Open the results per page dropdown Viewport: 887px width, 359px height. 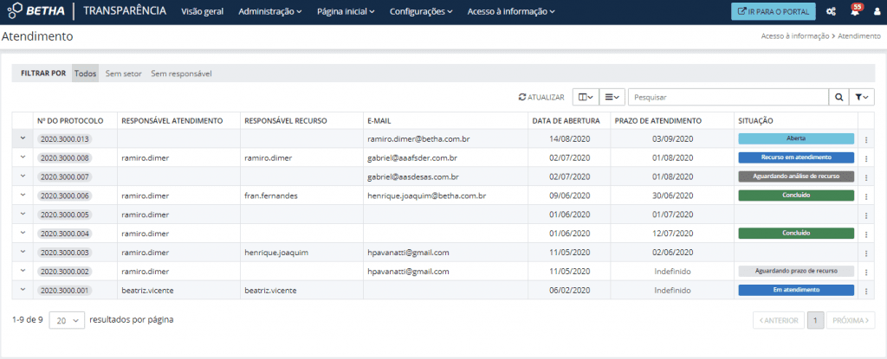[x=67, y=320]
